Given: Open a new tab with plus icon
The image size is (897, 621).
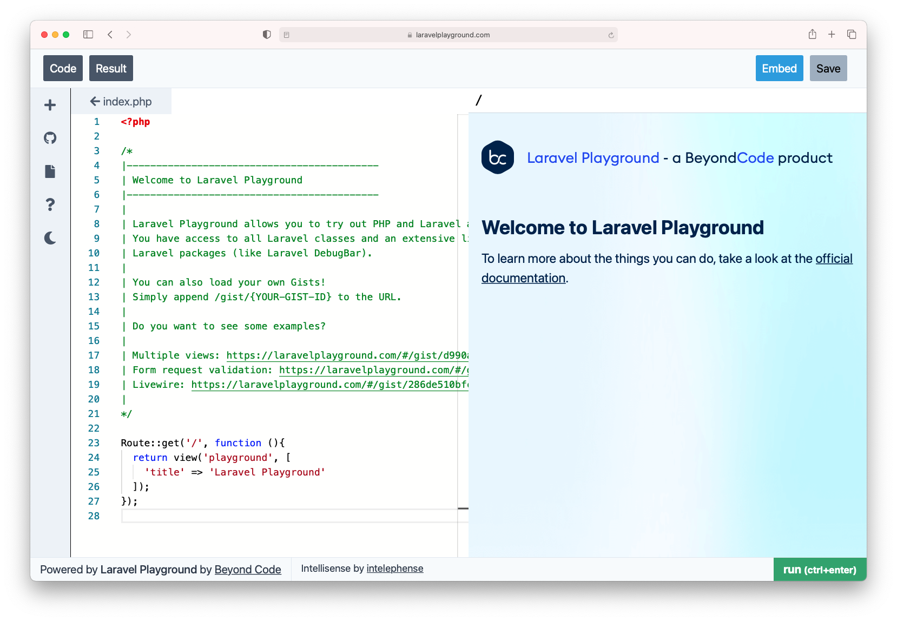Looking at the screenshot, I should click(832, 35).
